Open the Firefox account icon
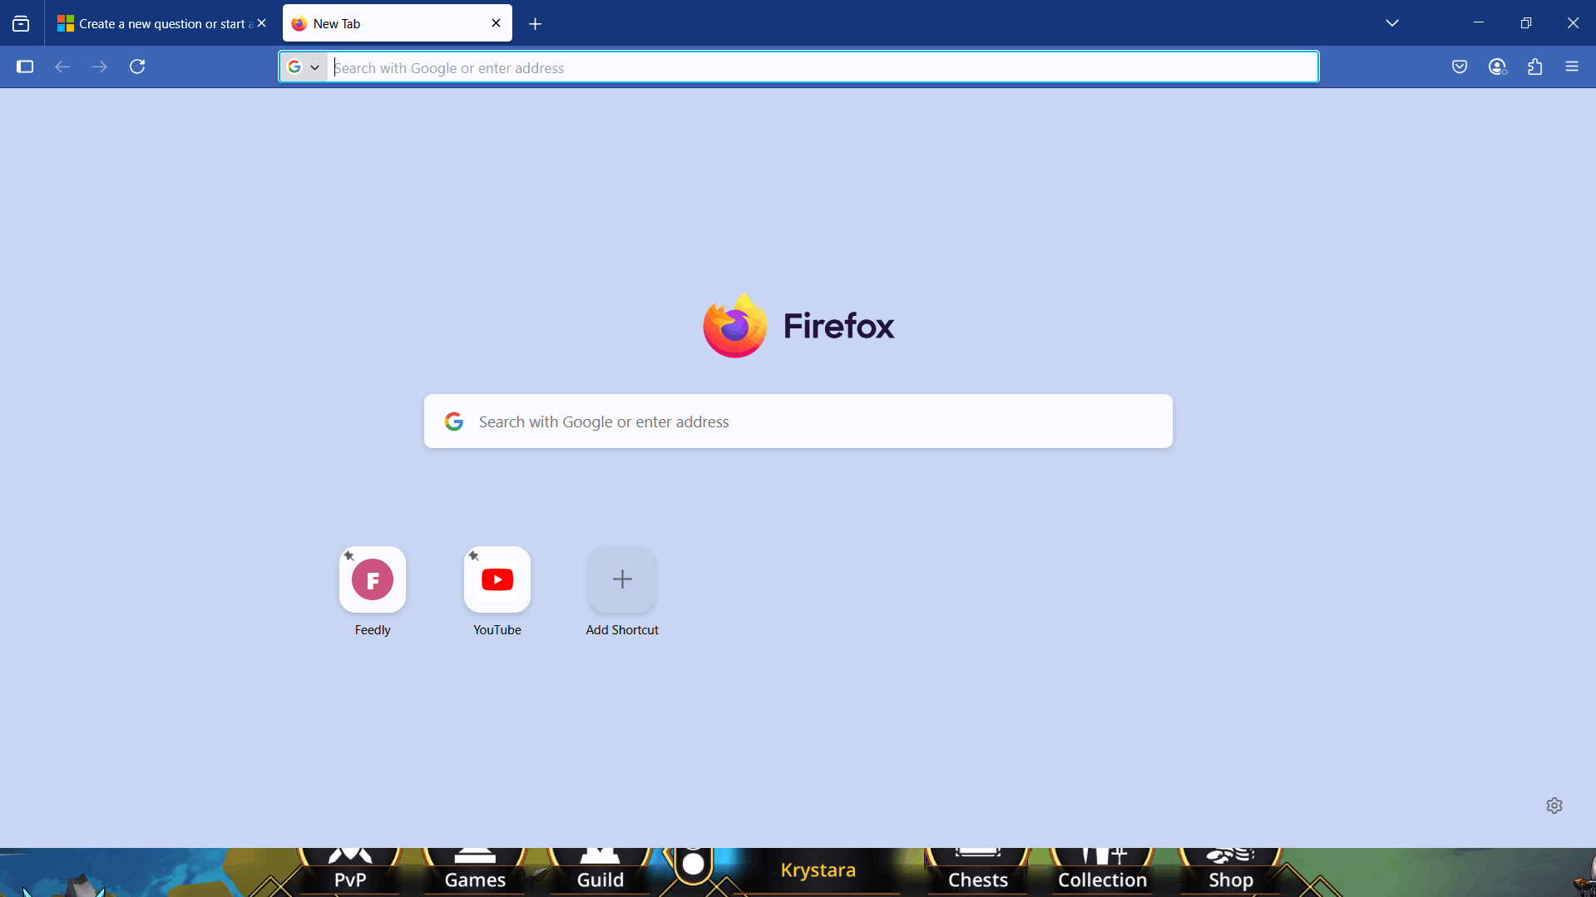The image size is (1596, 897). pyautogui.click(x=1497, y=67)
